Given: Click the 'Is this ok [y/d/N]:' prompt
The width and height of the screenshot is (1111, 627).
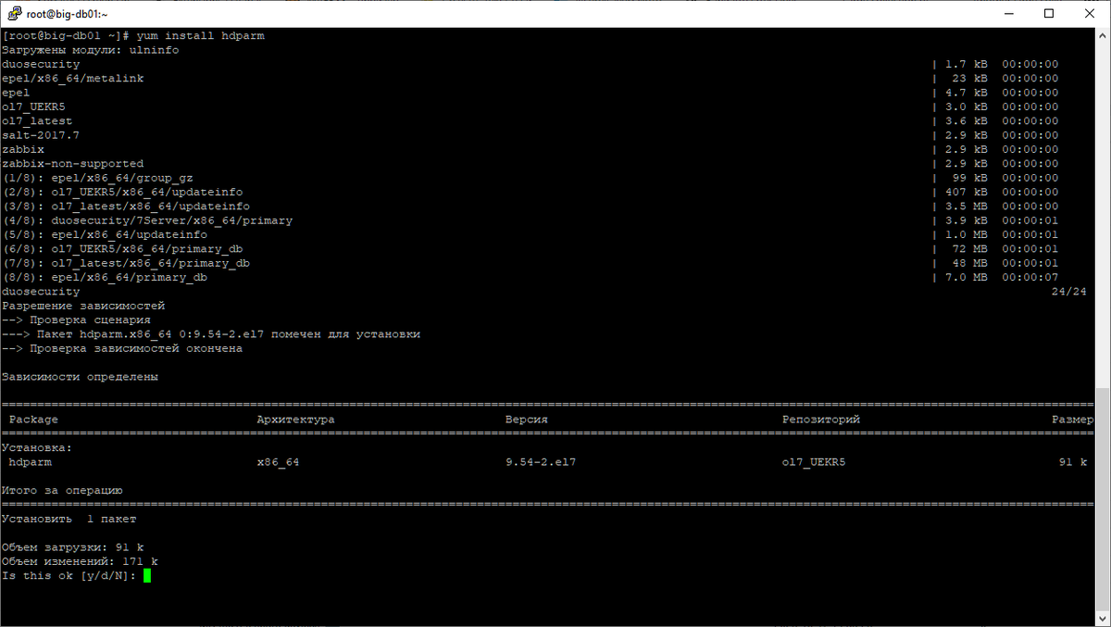Looking at the screenshot, I should [69, 576].
